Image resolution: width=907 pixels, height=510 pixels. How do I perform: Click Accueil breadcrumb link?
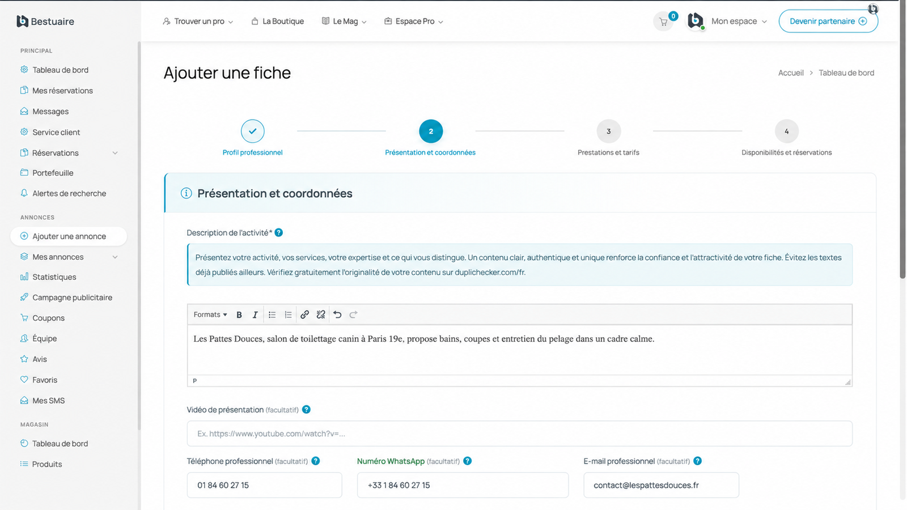[x=791, y=73]
